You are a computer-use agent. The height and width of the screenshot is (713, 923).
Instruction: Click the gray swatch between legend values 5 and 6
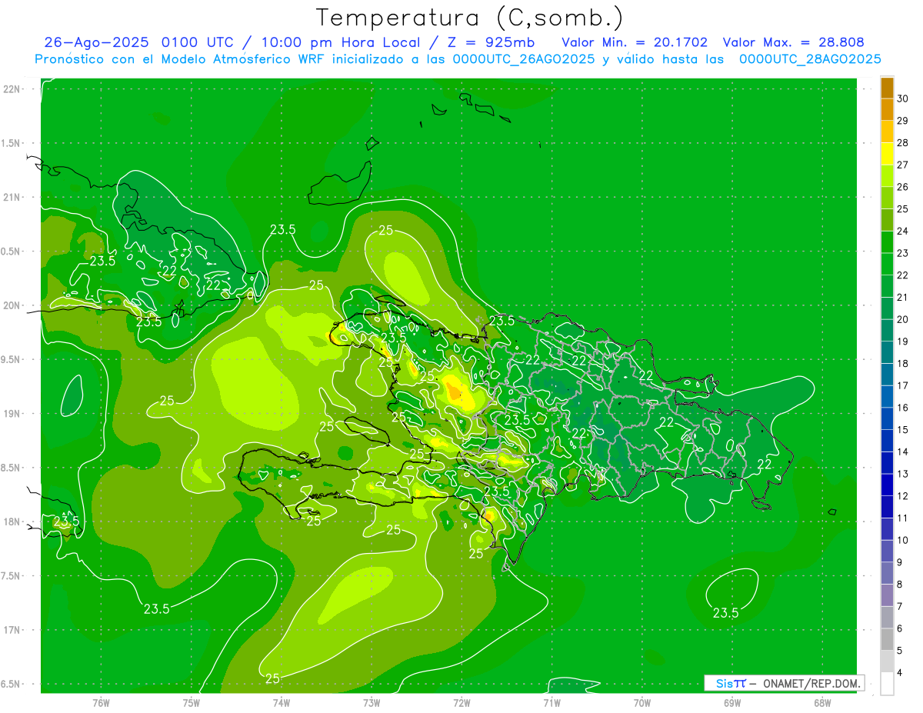pos(887,639)
